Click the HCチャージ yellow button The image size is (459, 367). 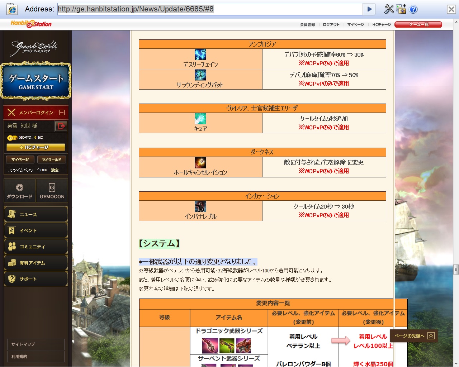36,147
